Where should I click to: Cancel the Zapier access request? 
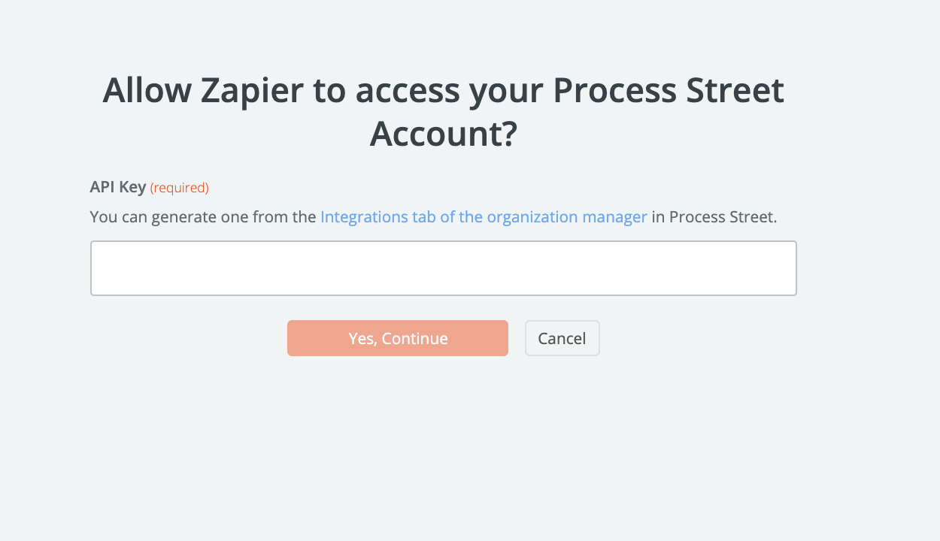[x=562, y=338]
